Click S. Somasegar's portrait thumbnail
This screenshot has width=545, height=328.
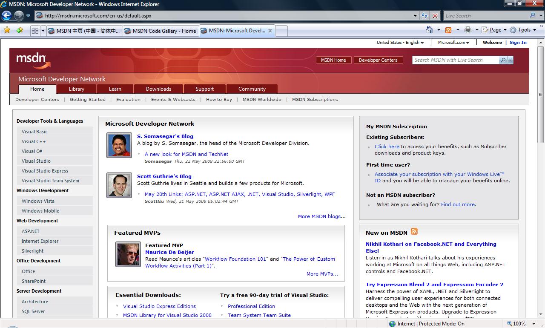pyautogui.click(x=119, y=145)
